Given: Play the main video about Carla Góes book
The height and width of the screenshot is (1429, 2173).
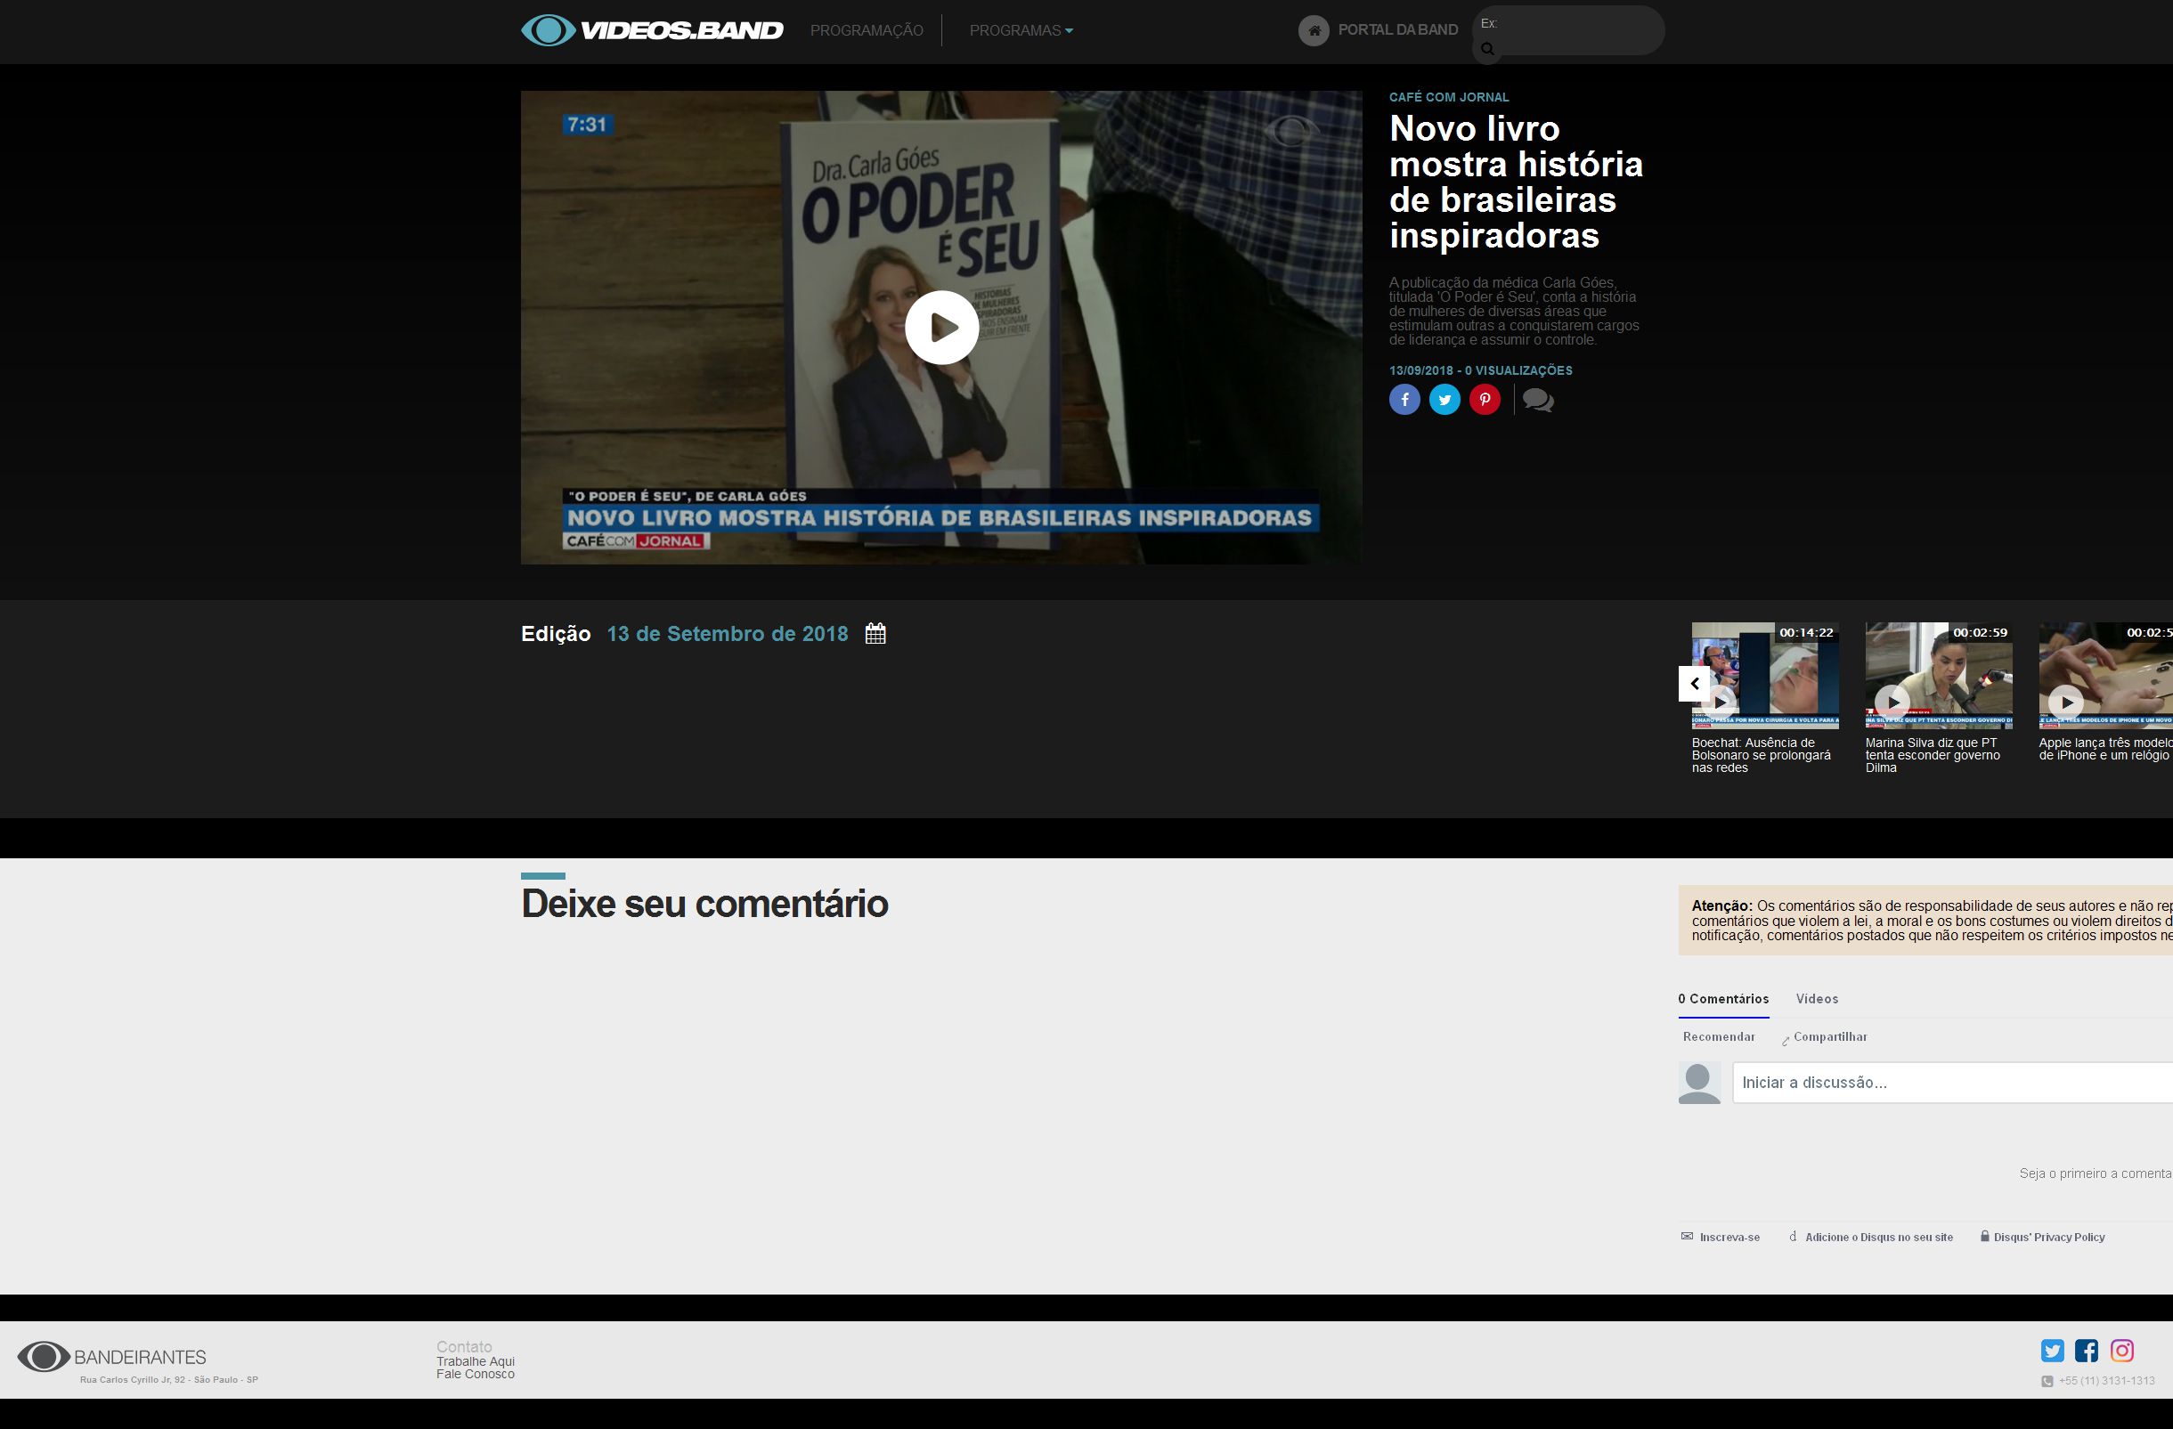Looking at the screenshot, I should [941, 328].
